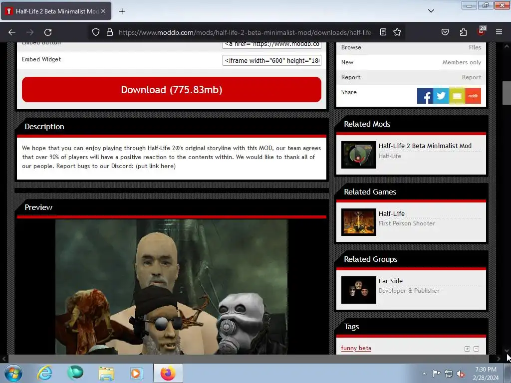Launch Windows Media Player from taskbar
Image resolution: width=511 pixels, height=383 pixels.
tap(137, 373)
